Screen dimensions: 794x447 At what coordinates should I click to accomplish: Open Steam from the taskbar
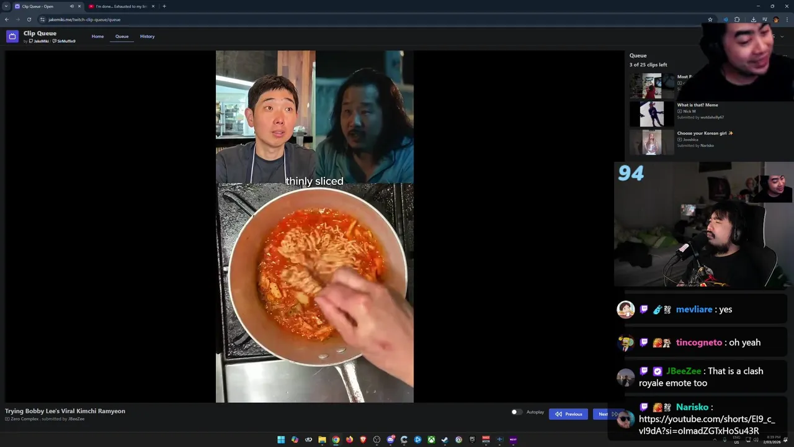pos(445,440)
